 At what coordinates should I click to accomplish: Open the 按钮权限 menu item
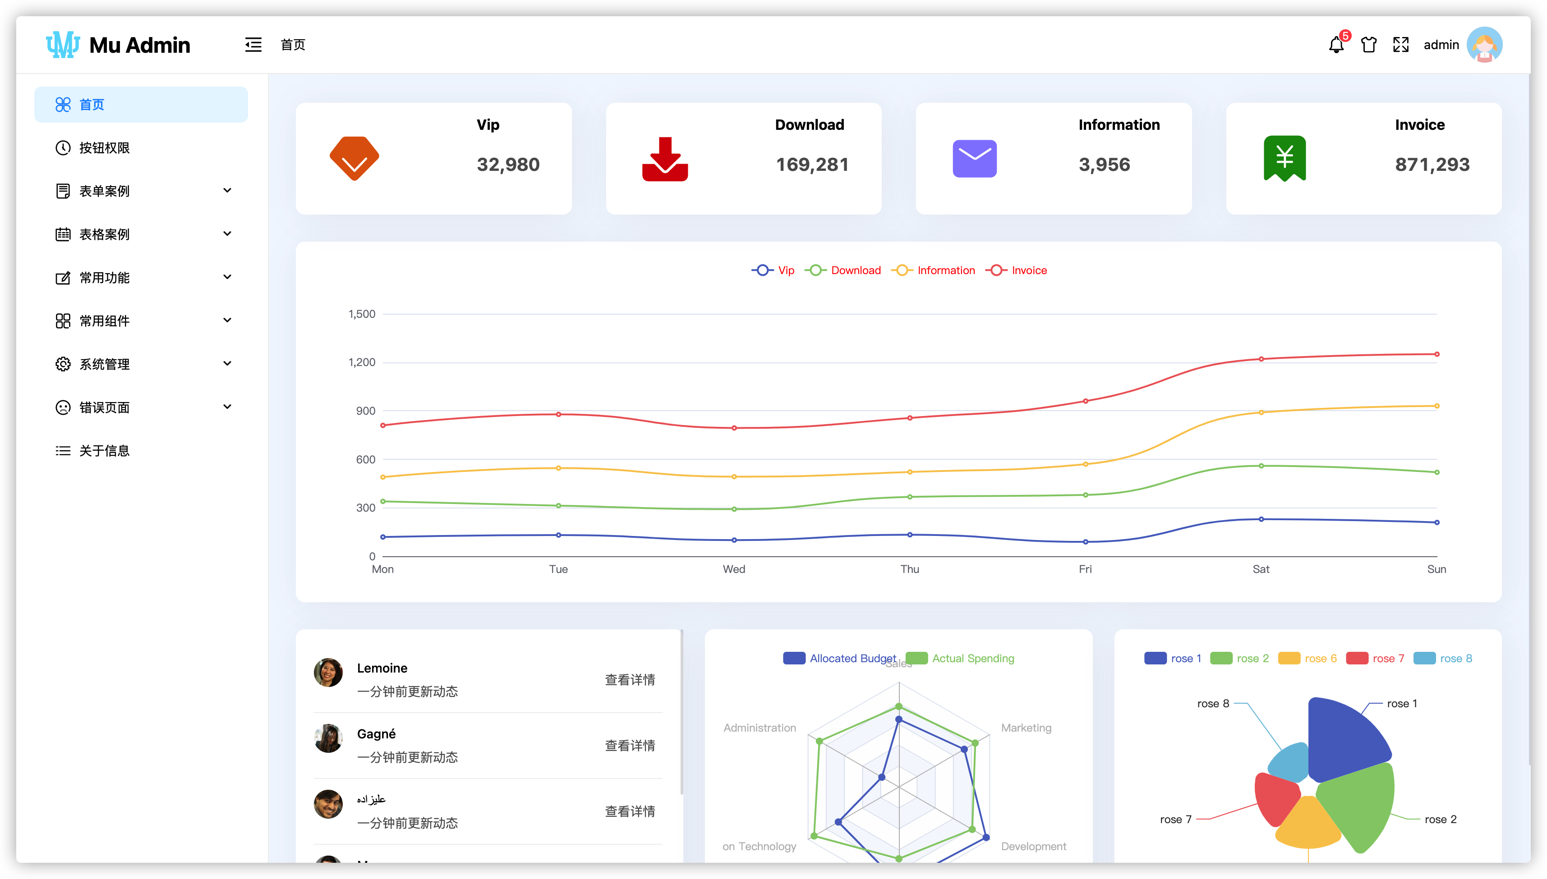click(x=105, y=148)
